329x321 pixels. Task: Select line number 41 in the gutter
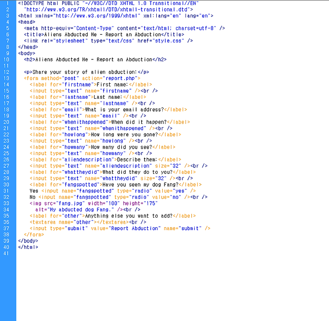pyautogui.click(x=6, y=253)
